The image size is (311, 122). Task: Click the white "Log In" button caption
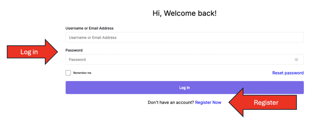point(184,88)
